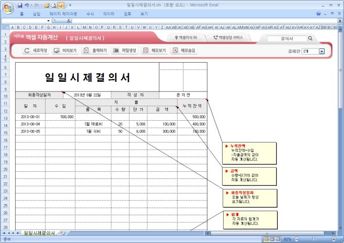Open a file with the folder icon
Viewport: 344px width, 243px height.
[47, 5]
